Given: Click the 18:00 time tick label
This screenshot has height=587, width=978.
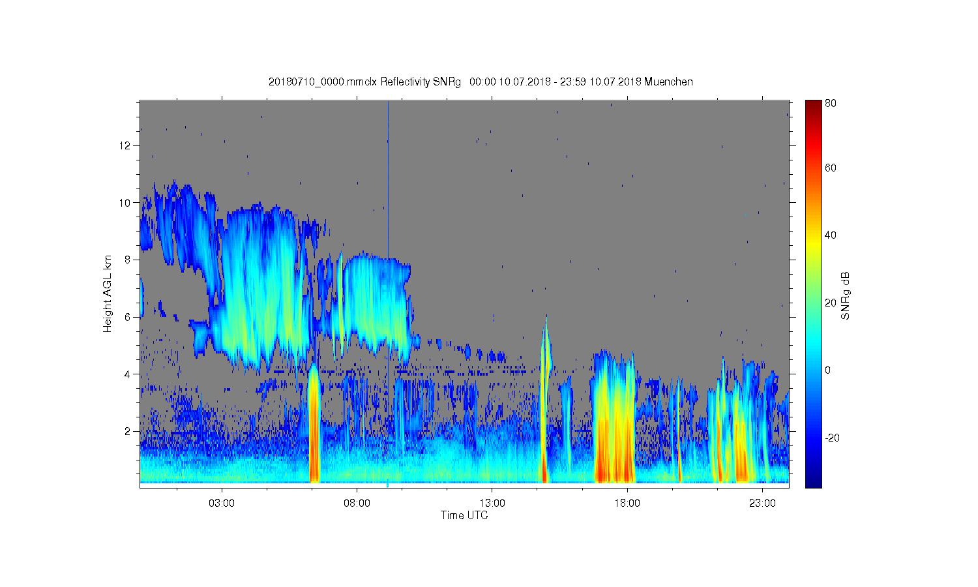Looking at the screenshot, I should tap(627, 504).
